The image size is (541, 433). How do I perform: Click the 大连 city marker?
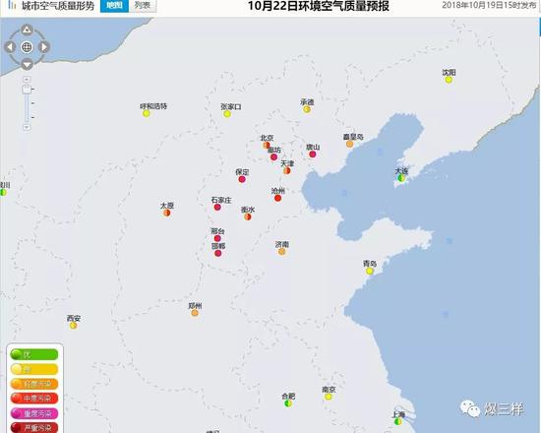(x=401, y=178)
